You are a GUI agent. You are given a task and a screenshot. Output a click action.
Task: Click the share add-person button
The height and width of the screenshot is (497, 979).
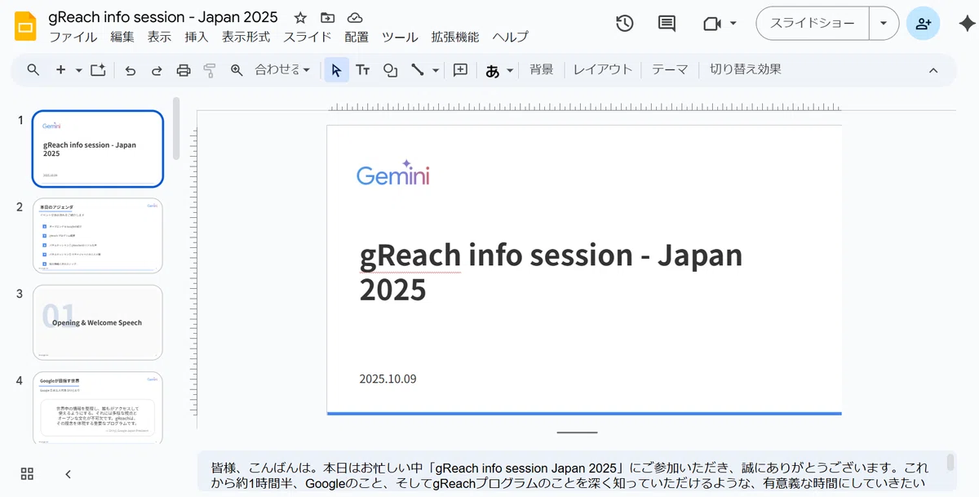[924, 24]
